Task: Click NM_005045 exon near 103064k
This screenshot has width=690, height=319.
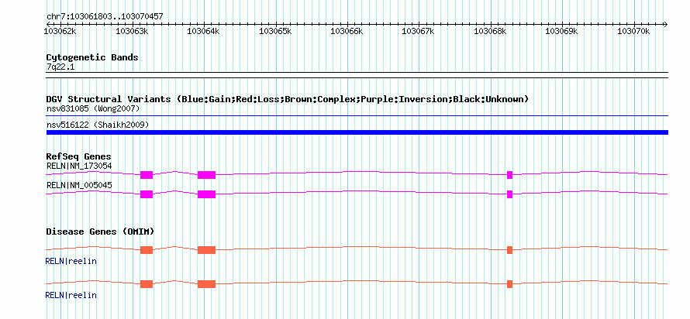Action: [206, 194]
